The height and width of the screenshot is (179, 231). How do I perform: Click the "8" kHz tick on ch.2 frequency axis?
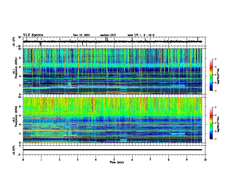(20, 106)
